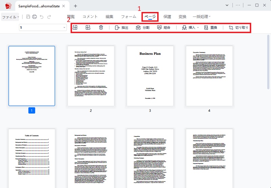Click page label 3
Screen dimensions: 271x188
tap(150, 110)
